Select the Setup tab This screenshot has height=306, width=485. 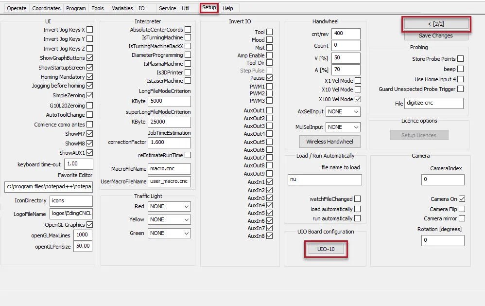[209, 8]
